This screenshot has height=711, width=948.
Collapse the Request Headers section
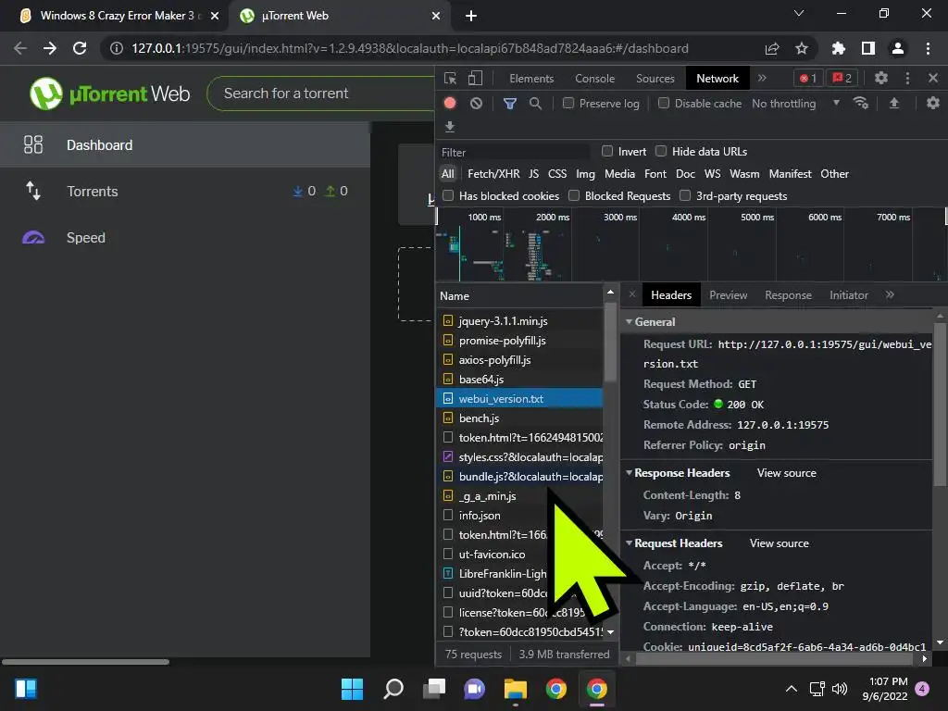point(629,543)
